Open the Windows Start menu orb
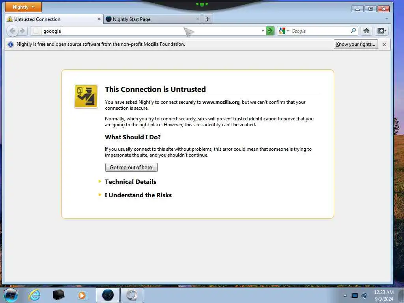This screenshot has height=303, width=404. 11,295
